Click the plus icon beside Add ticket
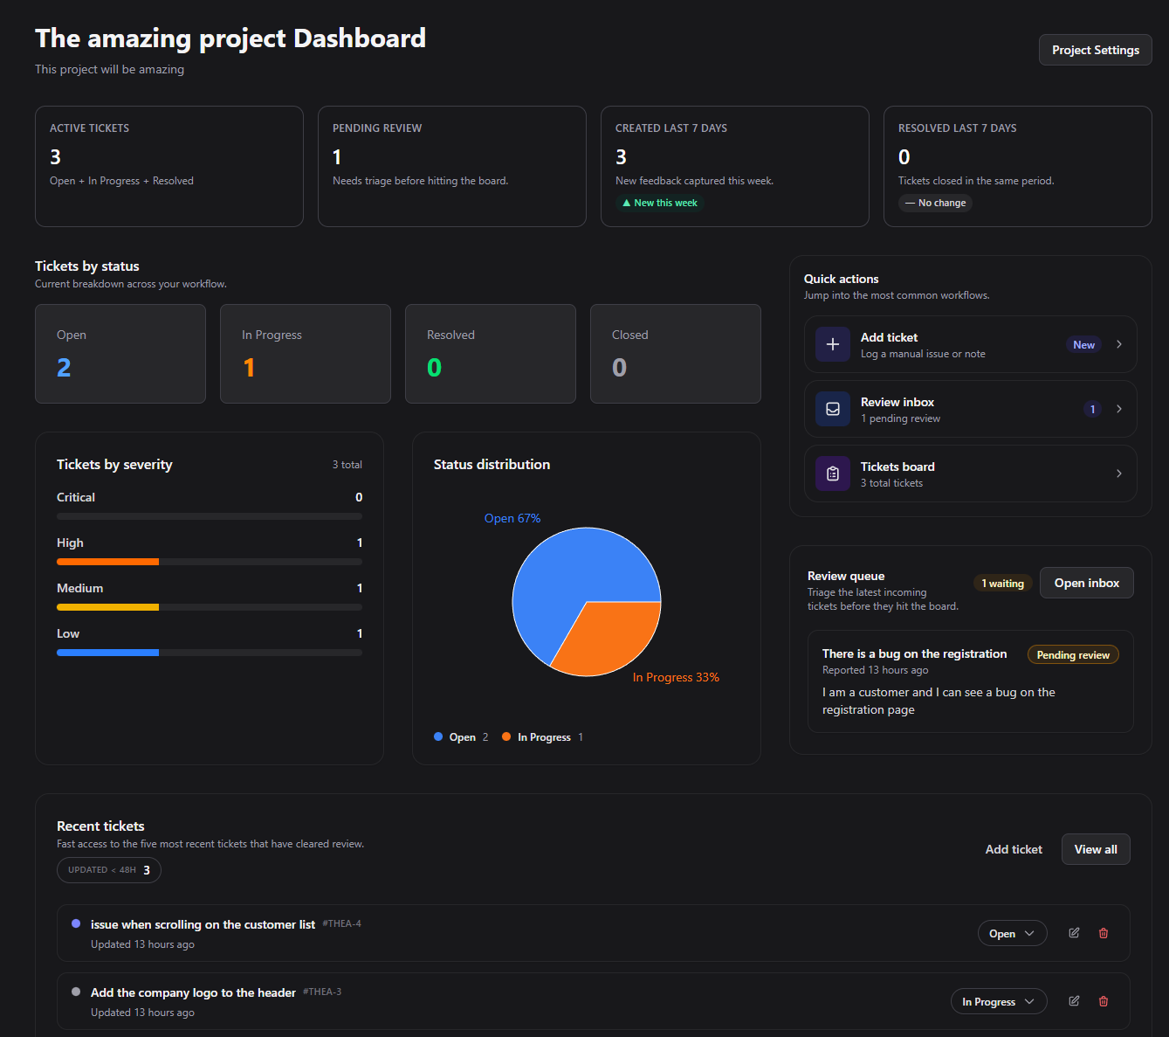 click(x=832, y=344)
